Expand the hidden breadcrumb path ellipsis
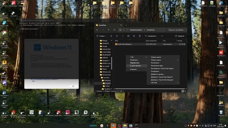 click(x=128, y=30)
